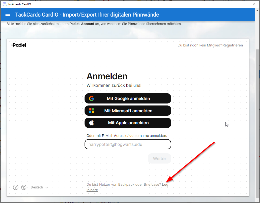Click the Weiter button
This screenshot has height=203, width=260.
point(159,158)
